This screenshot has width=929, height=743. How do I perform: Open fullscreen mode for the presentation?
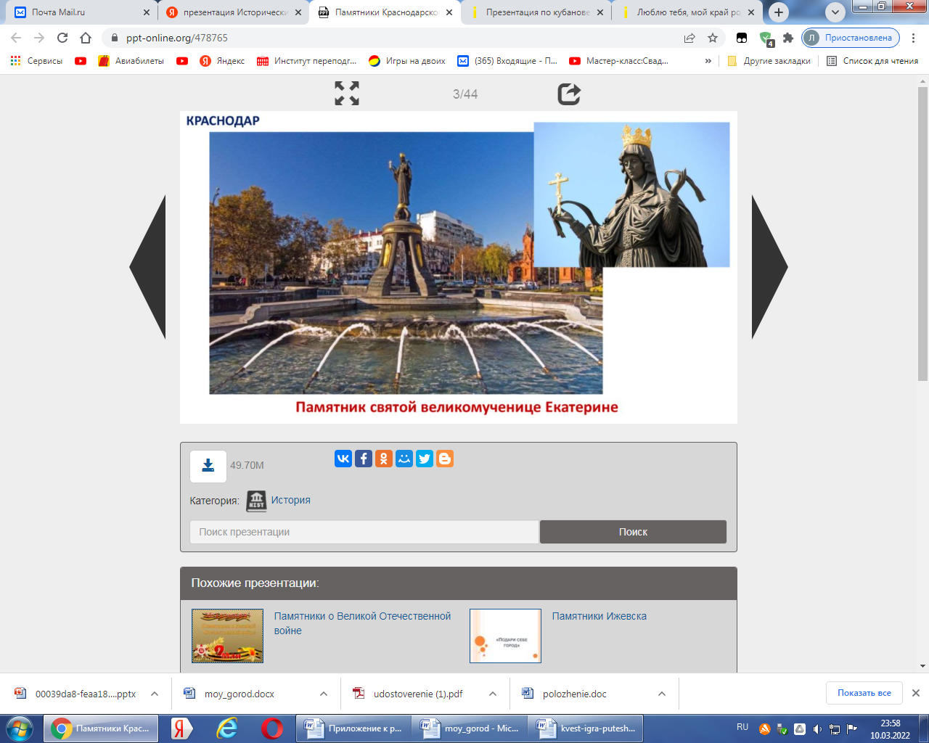click(x=347, y=94)
